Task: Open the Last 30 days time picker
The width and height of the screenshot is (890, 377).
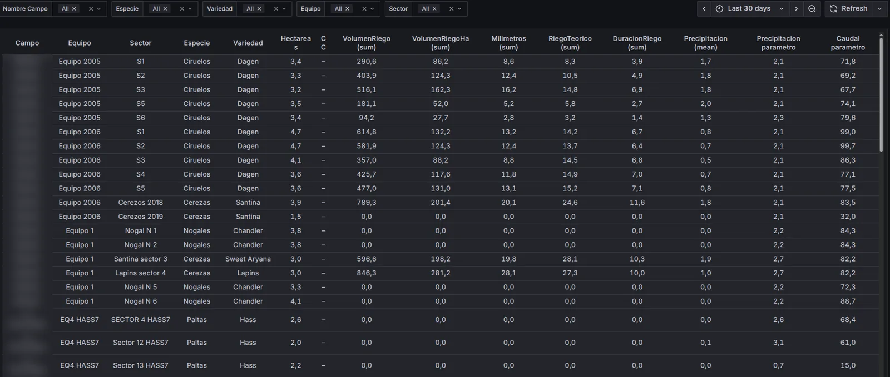Action: [x=750, y=9]
